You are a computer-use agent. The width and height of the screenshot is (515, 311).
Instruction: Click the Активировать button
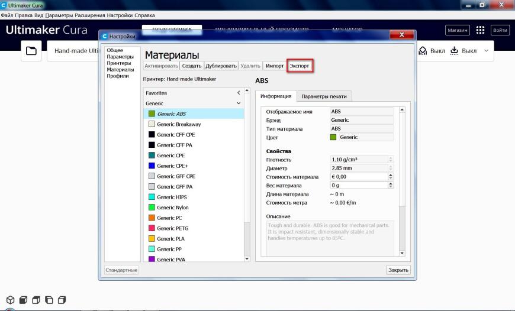pos(161,66)
